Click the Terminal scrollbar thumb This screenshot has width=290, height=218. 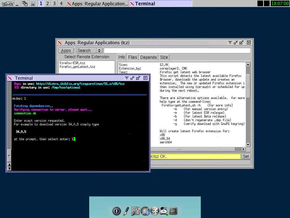pos(9,156)
